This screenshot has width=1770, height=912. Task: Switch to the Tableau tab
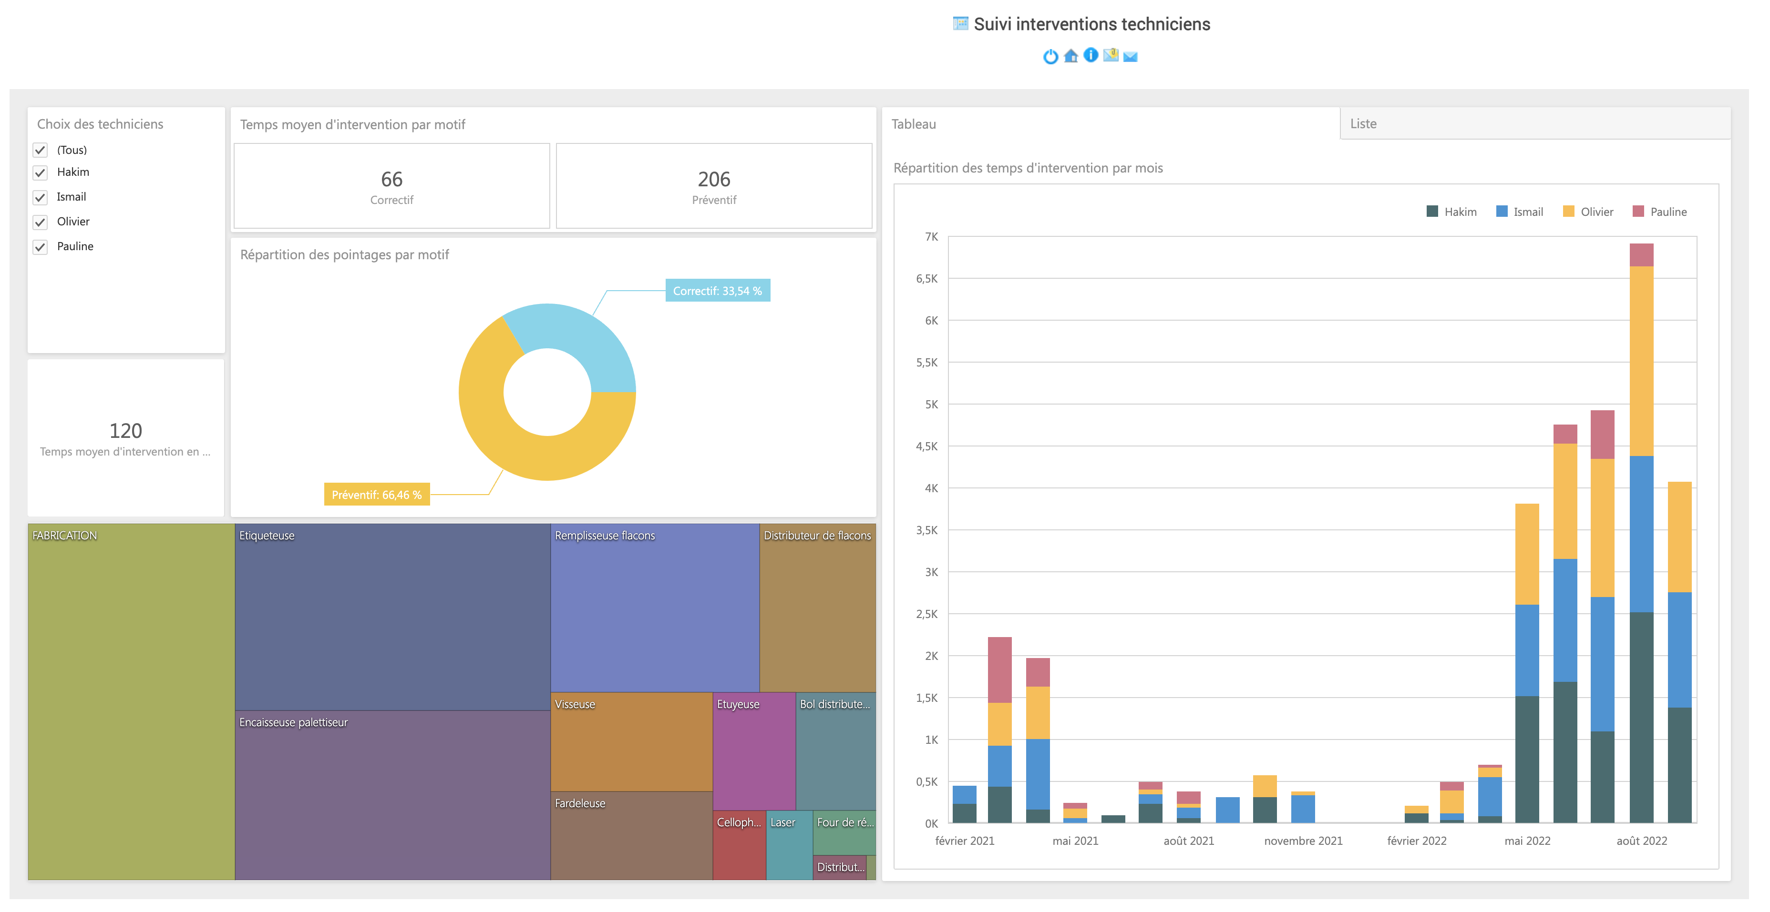(x=1111, y=123)
